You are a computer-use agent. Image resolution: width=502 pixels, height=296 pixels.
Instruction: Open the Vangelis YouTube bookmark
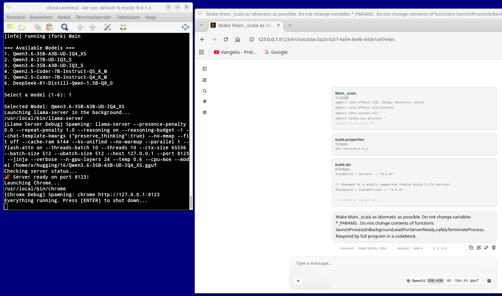235,52
